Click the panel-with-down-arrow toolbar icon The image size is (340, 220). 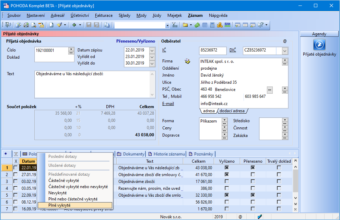(238, 25)
